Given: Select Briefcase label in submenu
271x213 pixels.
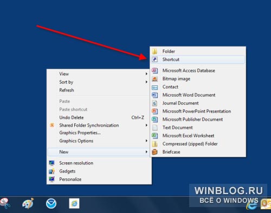Looking at the screenshot, I should click(171, 152).
